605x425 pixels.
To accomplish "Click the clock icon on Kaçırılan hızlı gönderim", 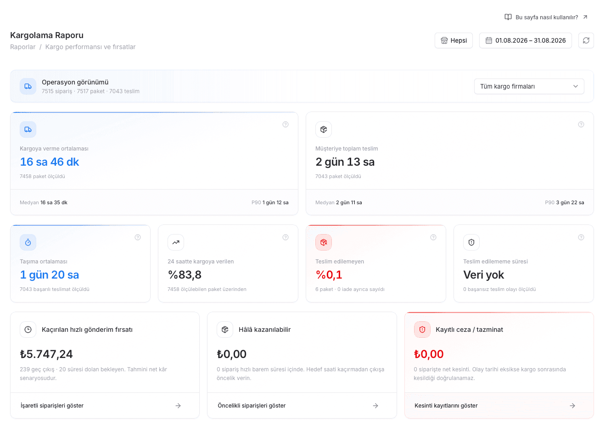I will pyautogui.click(x=28, y=330).
